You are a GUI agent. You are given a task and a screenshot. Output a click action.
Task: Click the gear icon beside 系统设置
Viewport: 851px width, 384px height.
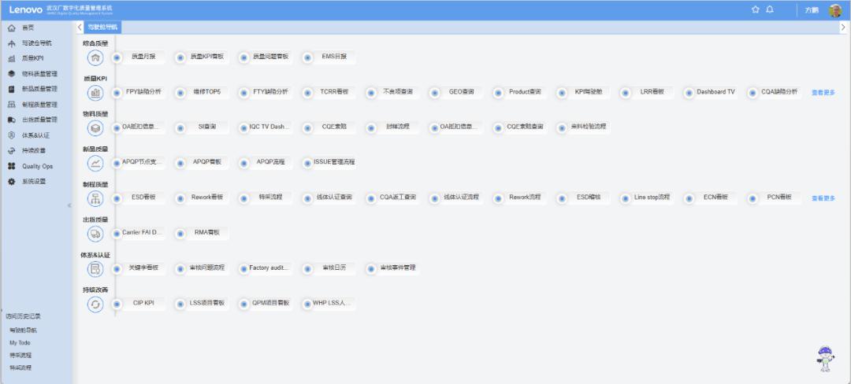click(x=11, y=182)
